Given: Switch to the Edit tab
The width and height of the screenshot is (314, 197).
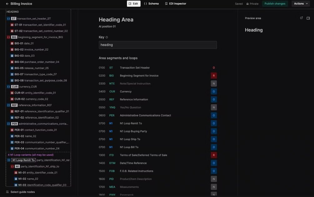Looking at the screenshot, I should [133, 3].
